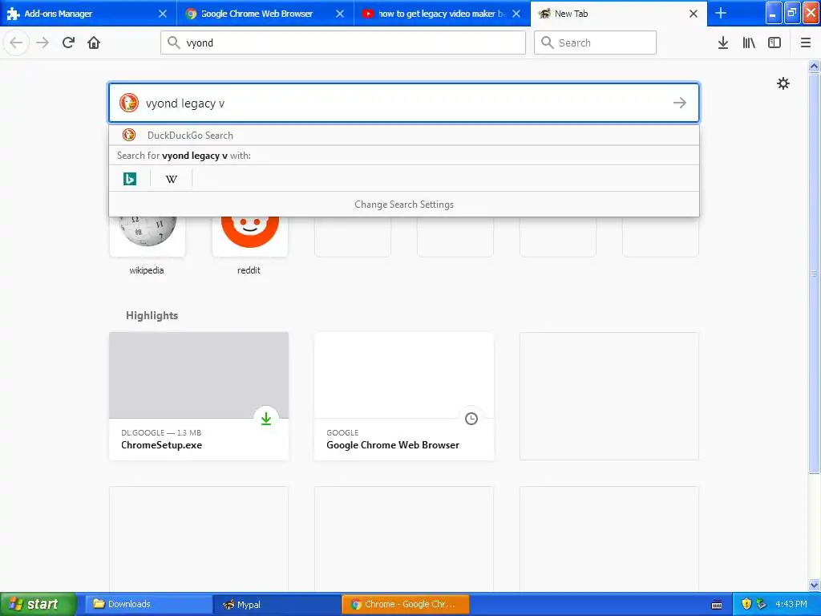Open the home page button
Viewport: 821px width, 616px height.
(x=94, y=43)
